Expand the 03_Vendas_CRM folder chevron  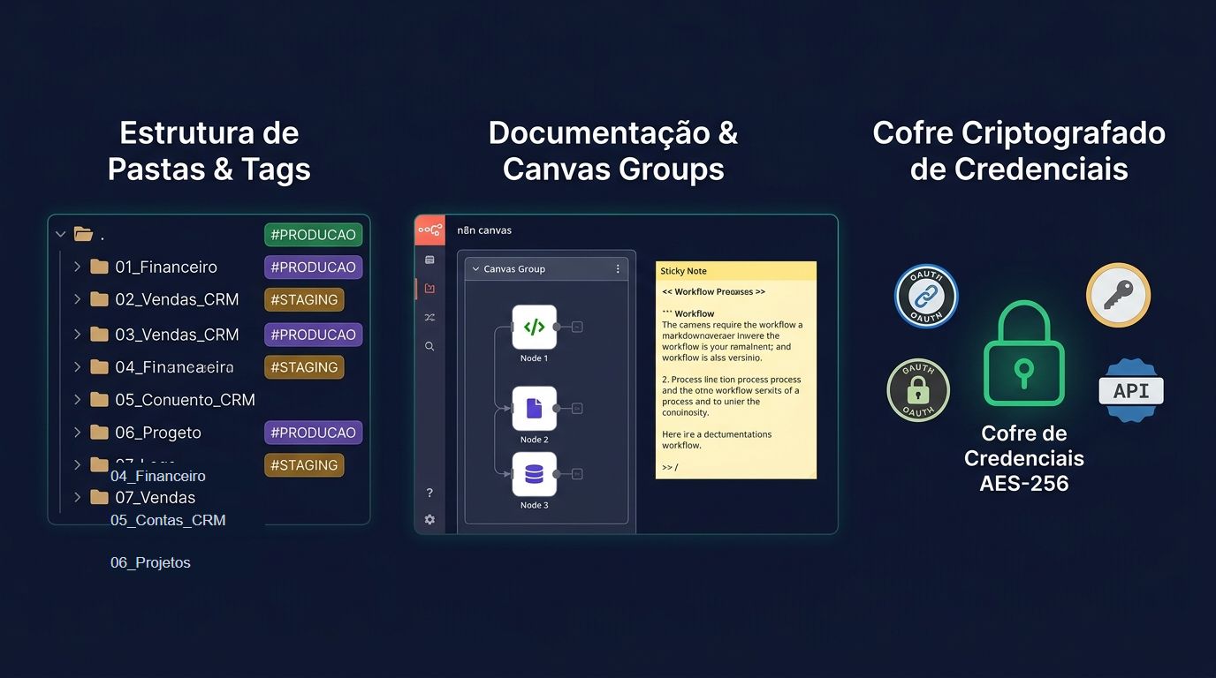(78, 335)
